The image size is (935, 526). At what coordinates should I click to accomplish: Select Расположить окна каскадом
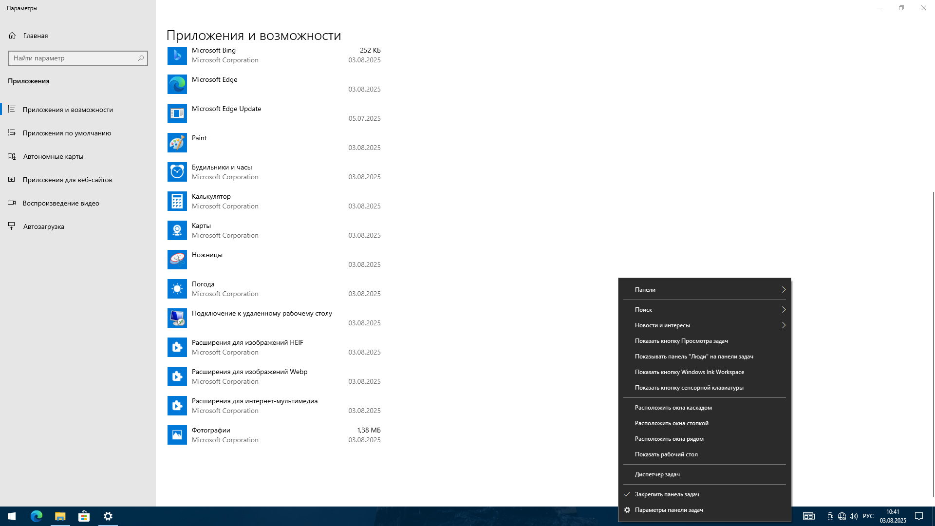704,408
